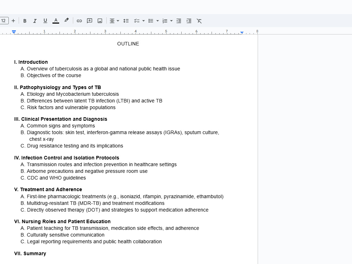Screen dimensions: 352x264
Task: Click 'C. Legal reporting requirements' line
Action: (x=91, y=242)
